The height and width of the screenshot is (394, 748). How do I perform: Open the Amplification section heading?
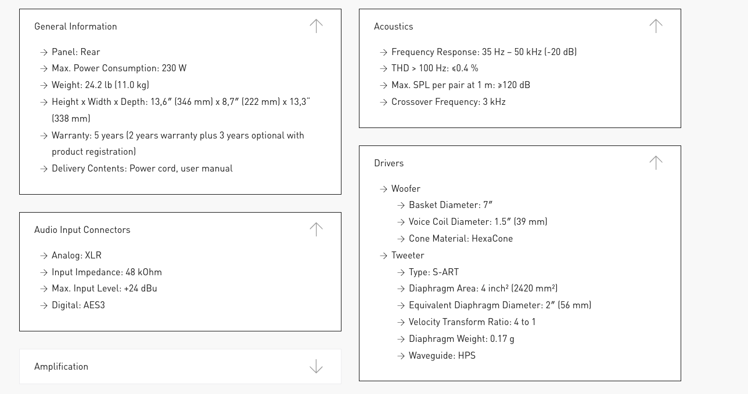61,367
